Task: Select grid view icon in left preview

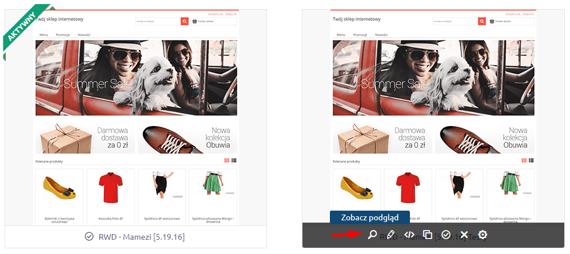Action: click(x=227, y=160)
